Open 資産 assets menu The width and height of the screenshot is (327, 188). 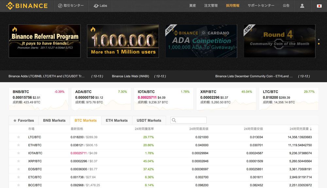click(193, 6)
